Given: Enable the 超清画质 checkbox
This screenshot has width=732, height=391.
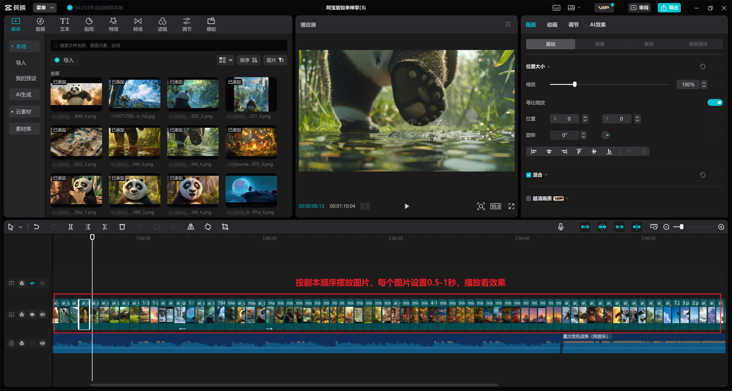Looking at the screenshot, I should pos(529,199).
